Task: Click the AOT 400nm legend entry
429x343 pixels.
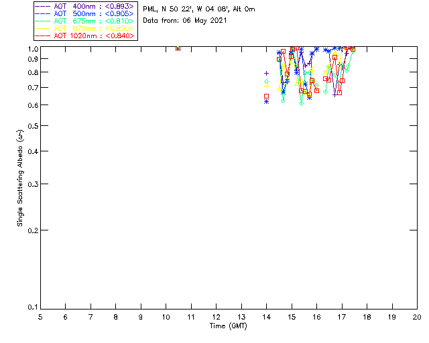Action: pos(84,6)
